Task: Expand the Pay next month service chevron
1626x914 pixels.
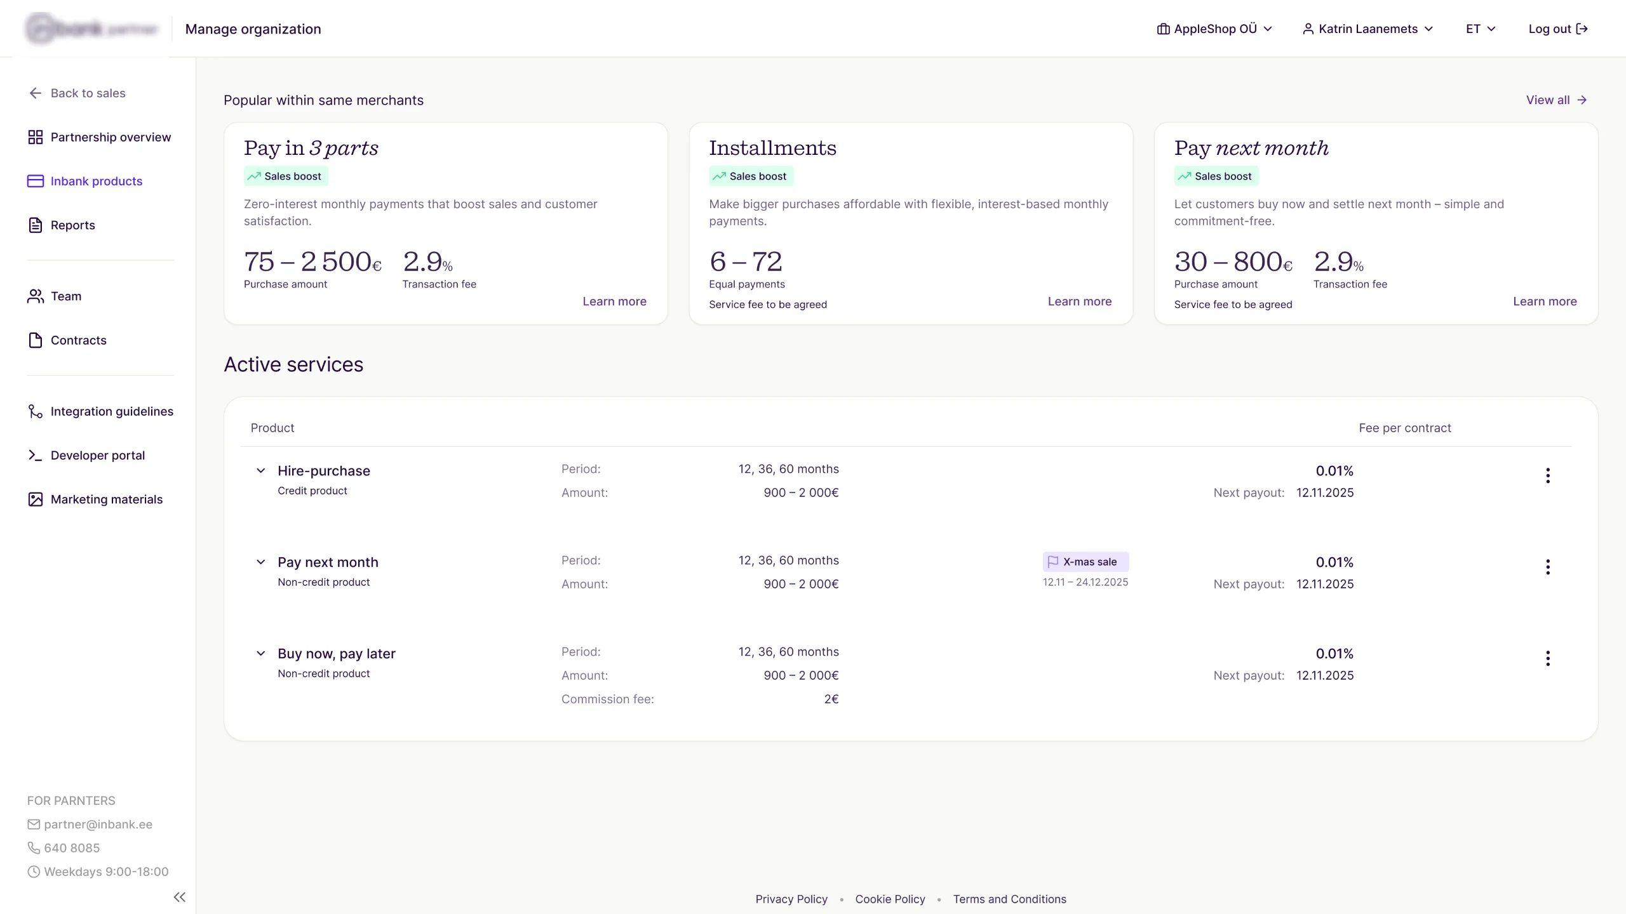Action: [260, 562]
